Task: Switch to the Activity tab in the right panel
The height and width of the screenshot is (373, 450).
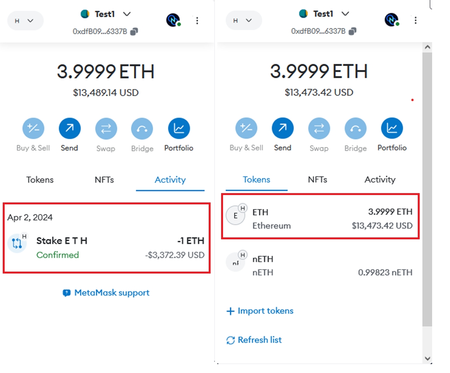Action: click(x=380, y=180)
